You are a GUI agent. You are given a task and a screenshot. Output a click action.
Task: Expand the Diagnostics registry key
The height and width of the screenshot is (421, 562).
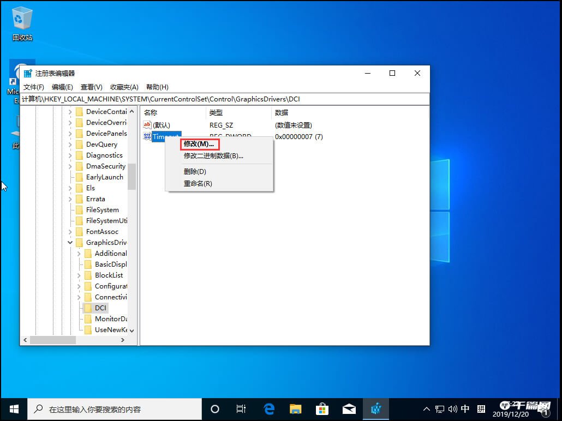click(x=70, y=155)
